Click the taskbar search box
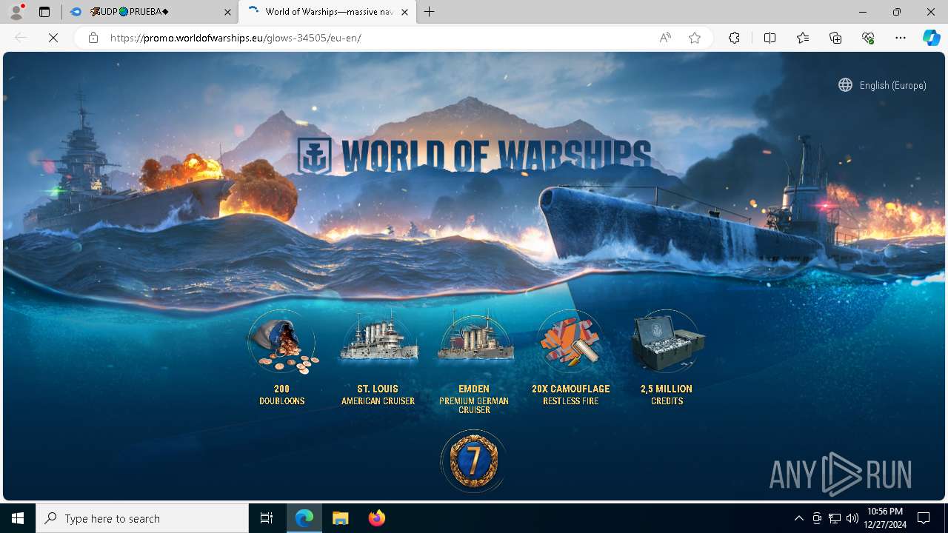948x533 pixels. point(142,518)
